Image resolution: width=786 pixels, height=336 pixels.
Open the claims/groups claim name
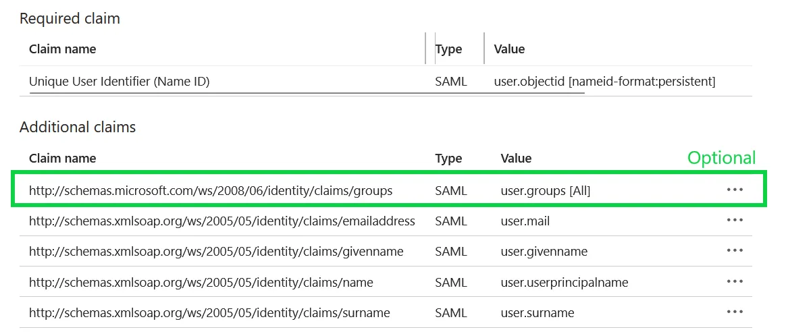pyautogui.click(x=211, y=191)
